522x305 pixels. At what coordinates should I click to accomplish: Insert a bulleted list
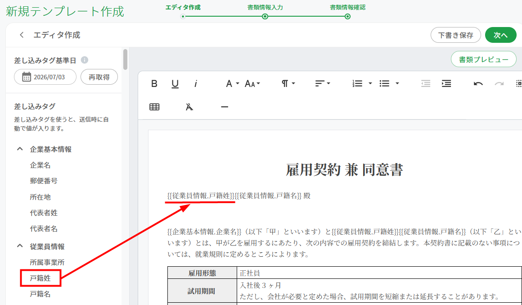click(384, 83)
